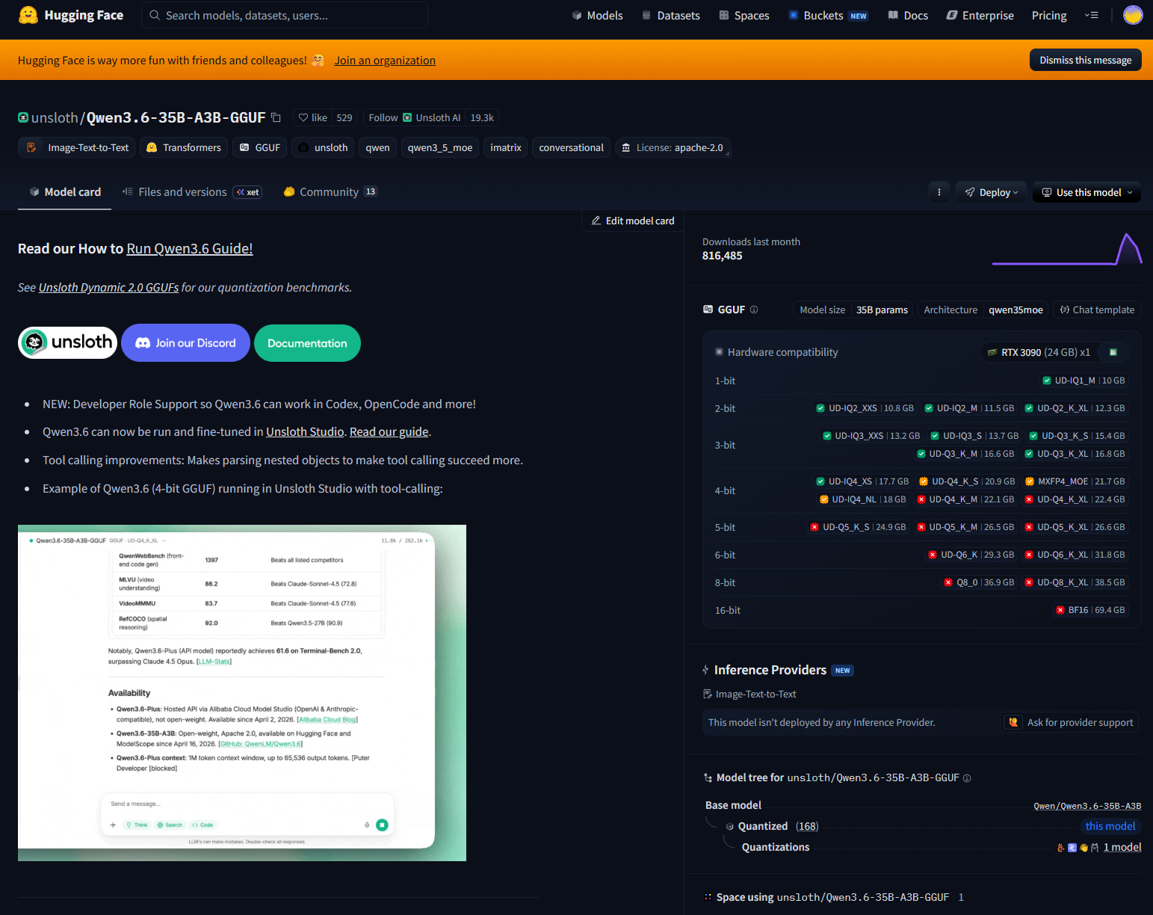This screenshot has width=1153, height=915.
Task: Copy the model name to clipboard
Action: coord(276,117)
